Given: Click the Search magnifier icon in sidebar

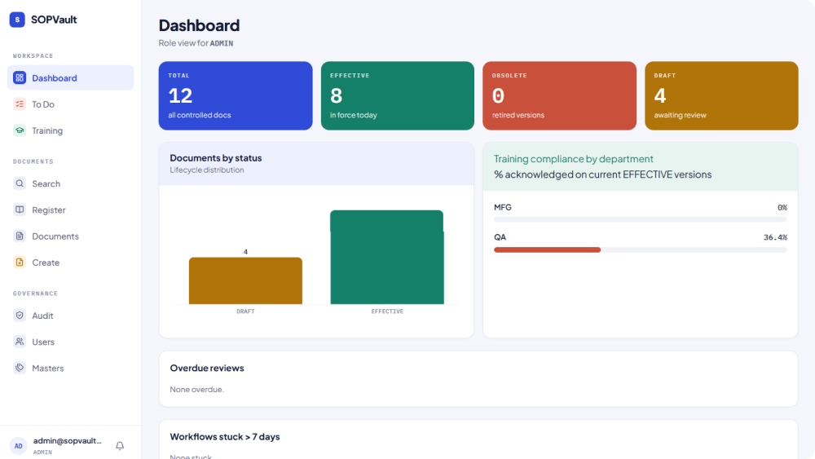Looking at the screenshot, I should (x=20, y=183).
